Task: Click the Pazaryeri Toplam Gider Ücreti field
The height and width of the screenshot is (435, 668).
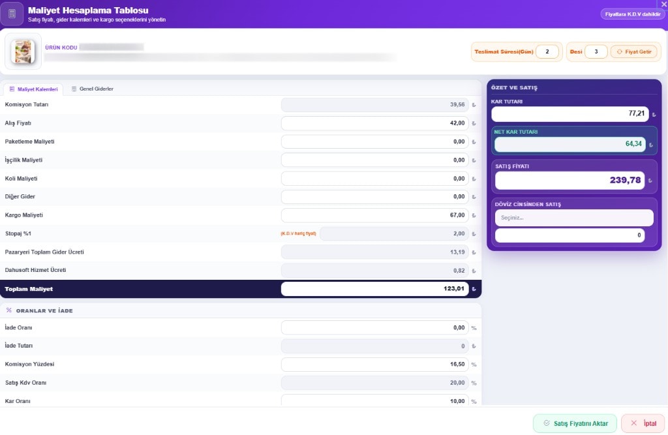Action: click(x=375, y=252)
